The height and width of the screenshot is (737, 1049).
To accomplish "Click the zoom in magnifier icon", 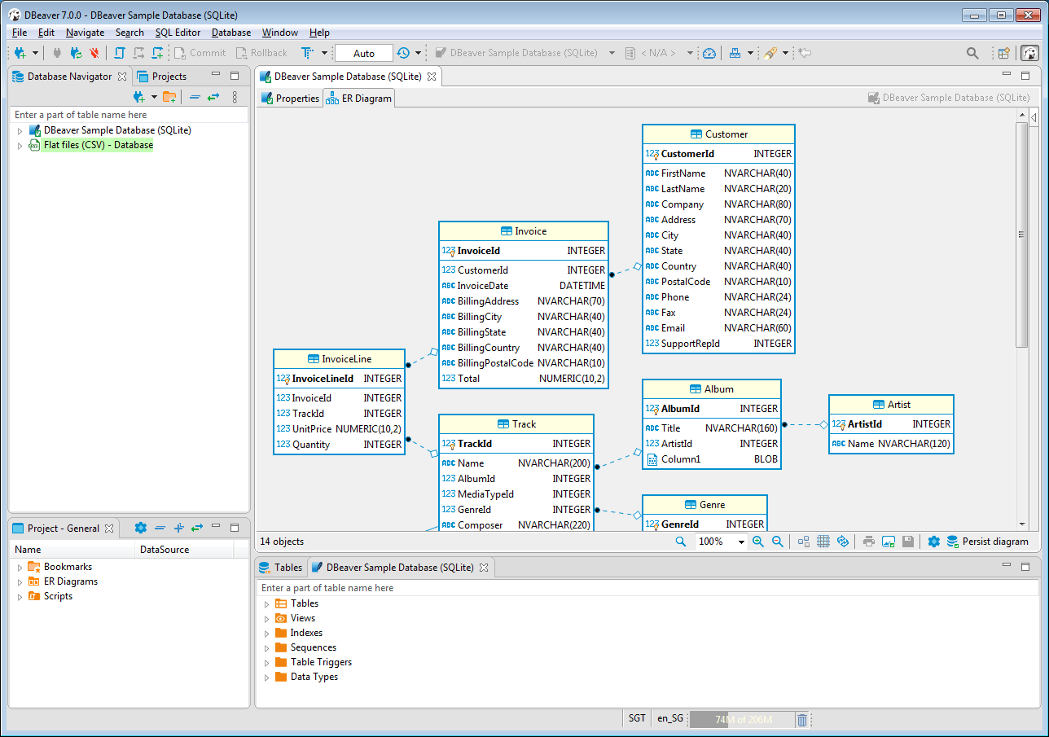I will tap(758, 542).
